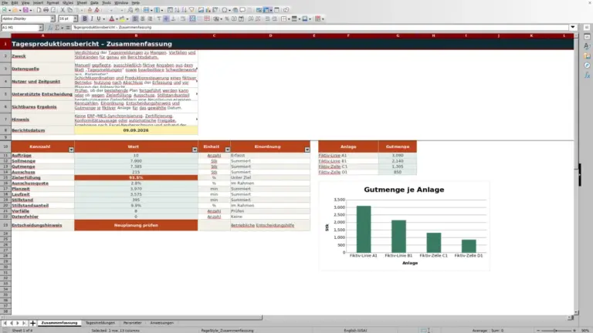Click Sort Descending icon
Viewport: 593px width, 333px height.
click(185, 10)
